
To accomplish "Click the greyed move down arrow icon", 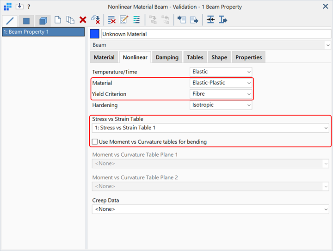I will pos(153,20).
